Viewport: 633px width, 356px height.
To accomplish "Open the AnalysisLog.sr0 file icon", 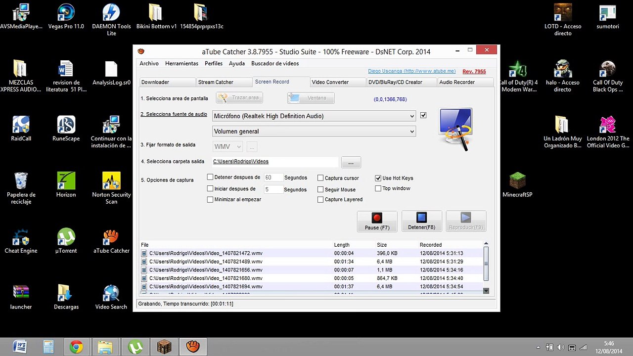I will tap(111, 74).
